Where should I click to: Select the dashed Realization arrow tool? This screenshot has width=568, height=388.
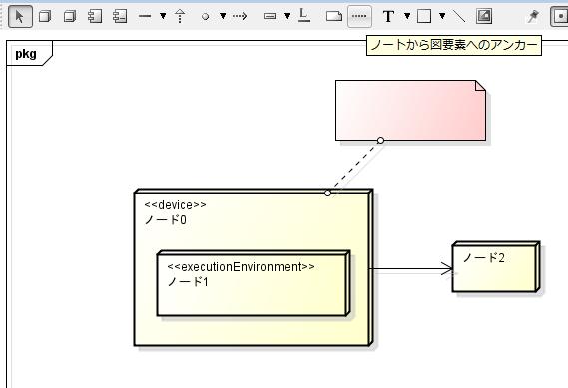pyautogui.click(x=180, y=16)
